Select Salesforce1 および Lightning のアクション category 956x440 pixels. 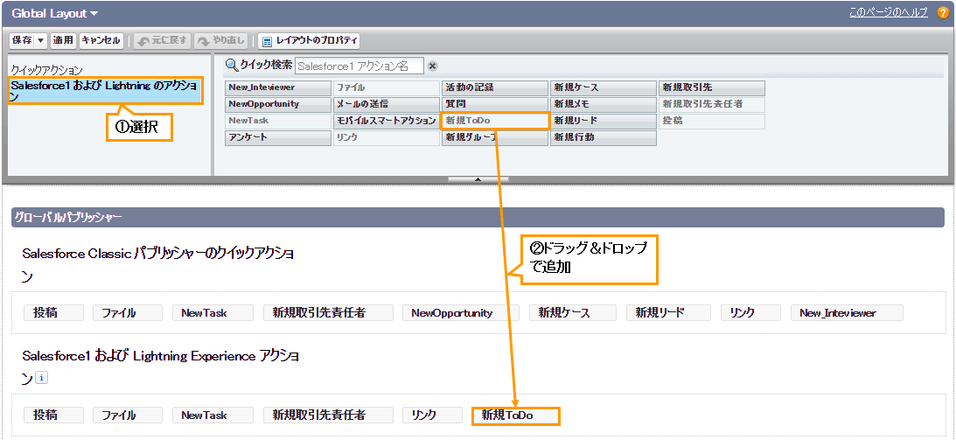(105, 91)
